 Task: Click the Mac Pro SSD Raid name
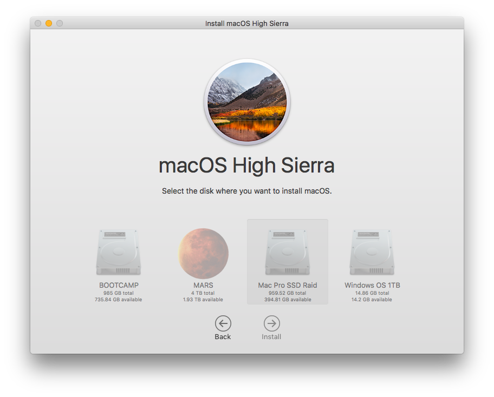tap(288, 286)
